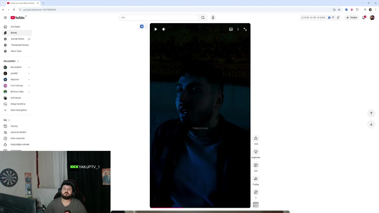Click the search magnifier button
379x213 pixels.
203,17
